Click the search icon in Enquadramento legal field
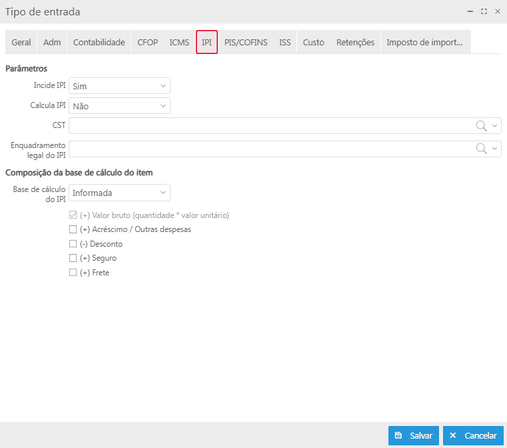Image resolution: width=507 pixels, height=448 pixels. coord(480,149)
